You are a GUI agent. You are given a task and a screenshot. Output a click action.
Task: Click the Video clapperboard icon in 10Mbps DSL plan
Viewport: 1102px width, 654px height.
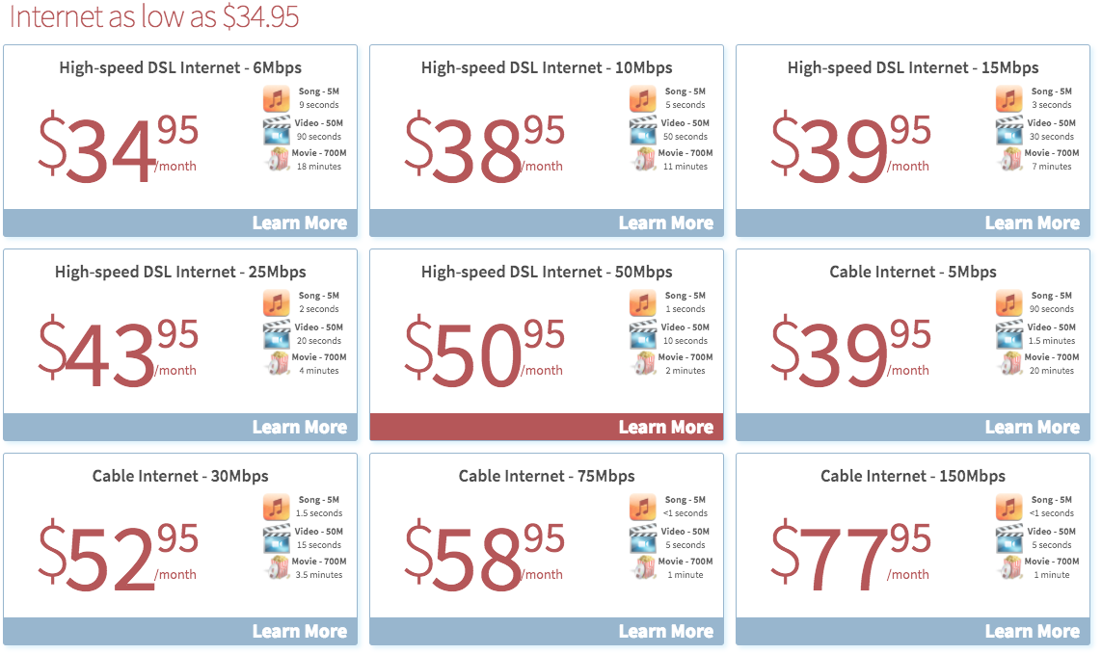pyautogui.click(x=643, y=130)
